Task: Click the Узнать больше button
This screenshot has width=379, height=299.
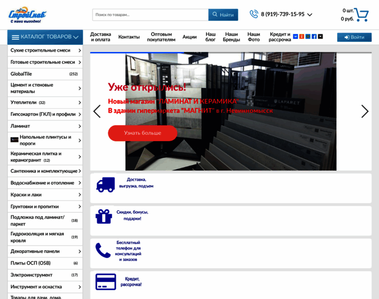Action: coord(142,133)
